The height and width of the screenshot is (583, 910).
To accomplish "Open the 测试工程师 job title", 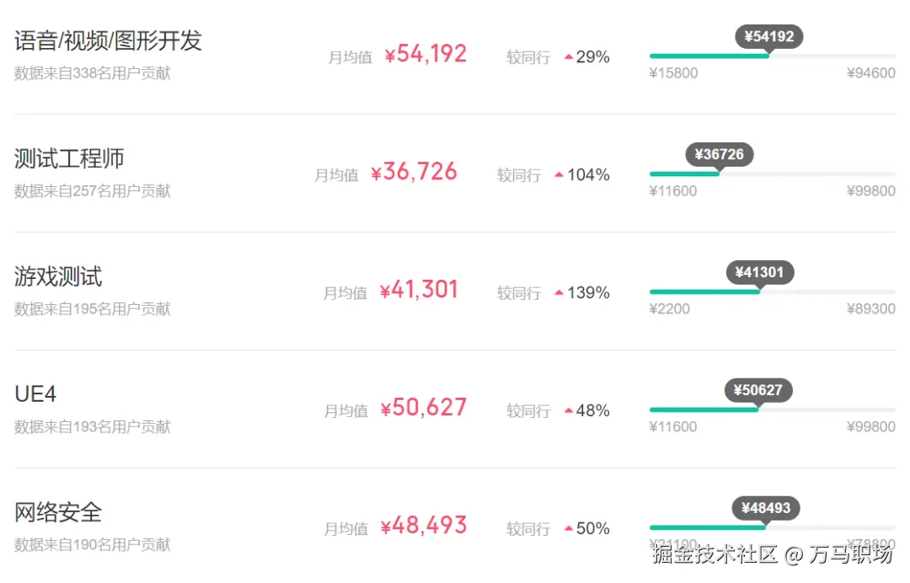I will [x=69, y=158].
